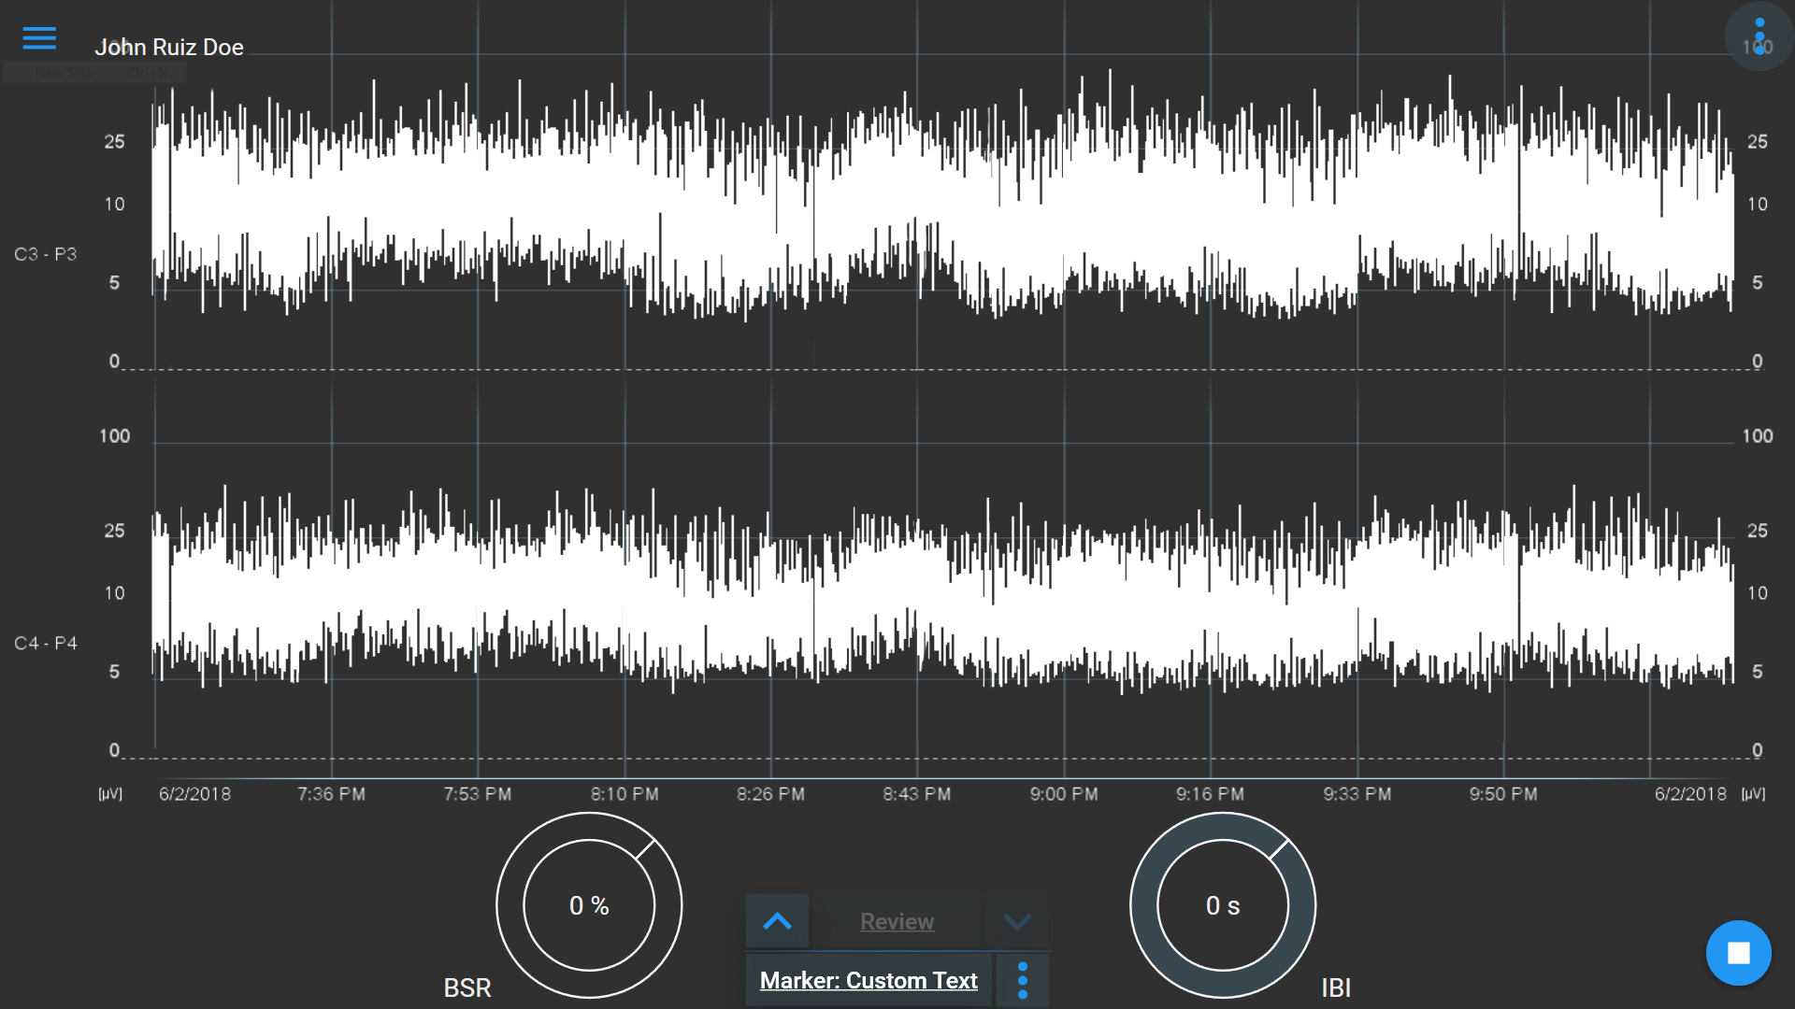Click the BSR circular gauge
This screenshot has width=1795, height=1009.
click(589, 905)
